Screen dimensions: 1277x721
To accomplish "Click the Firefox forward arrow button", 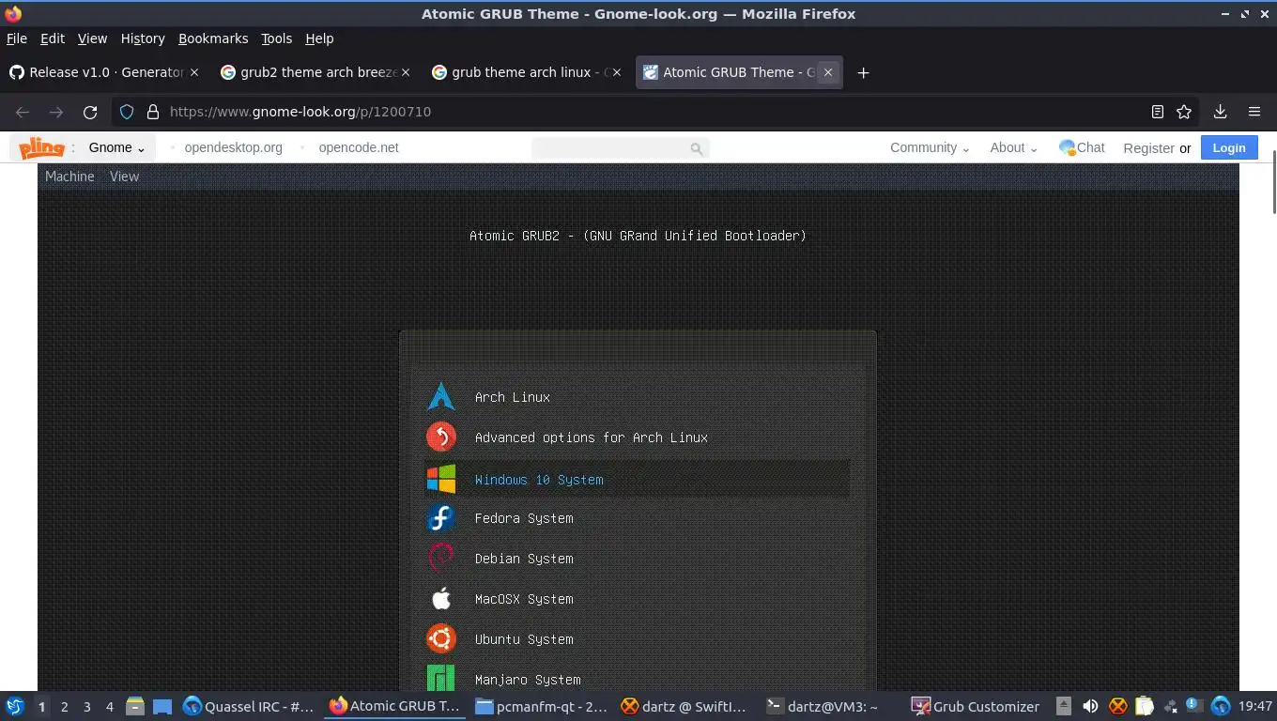I will [x=56, y=112].
